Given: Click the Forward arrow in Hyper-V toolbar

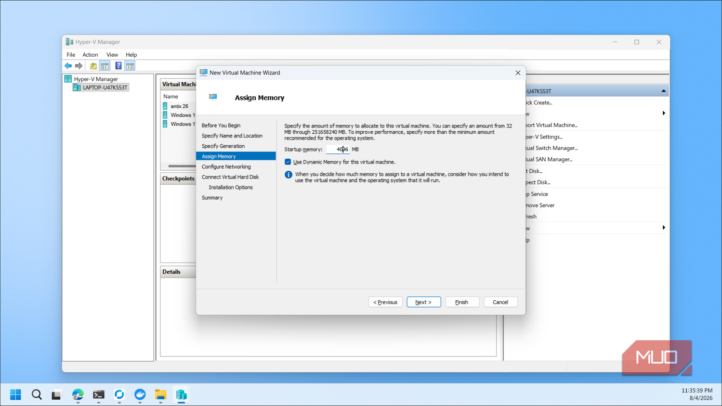Looking at the screenshot, I should point(79,66).
